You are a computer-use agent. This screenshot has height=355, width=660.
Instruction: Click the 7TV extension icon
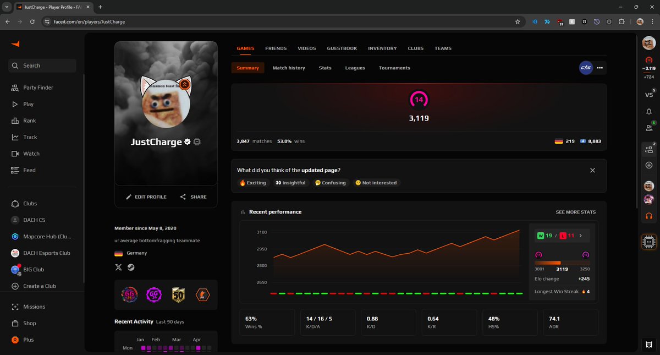(547, 22)
